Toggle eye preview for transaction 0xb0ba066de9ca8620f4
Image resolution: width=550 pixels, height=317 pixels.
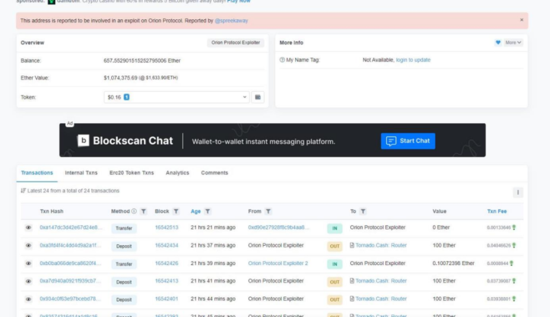[28, 264]
